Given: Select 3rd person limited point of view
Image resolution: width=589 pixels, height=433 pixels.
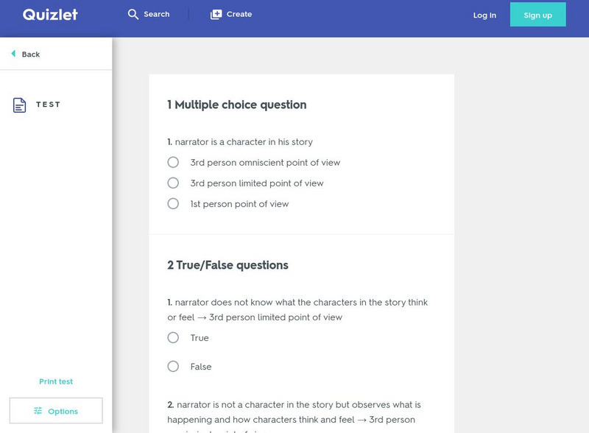Looking at the screenshot, I should click(173, 183).
